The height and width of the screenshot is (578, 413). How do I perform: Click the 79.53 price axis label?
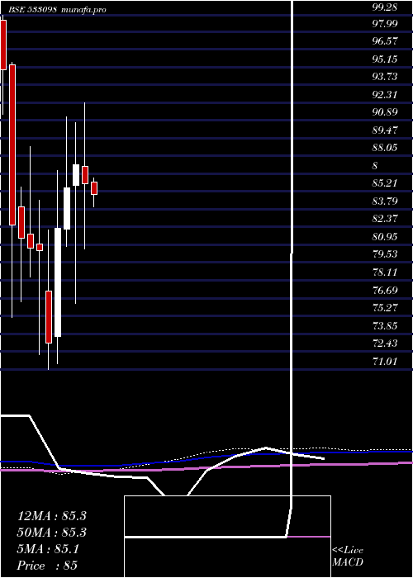[385, 254]
